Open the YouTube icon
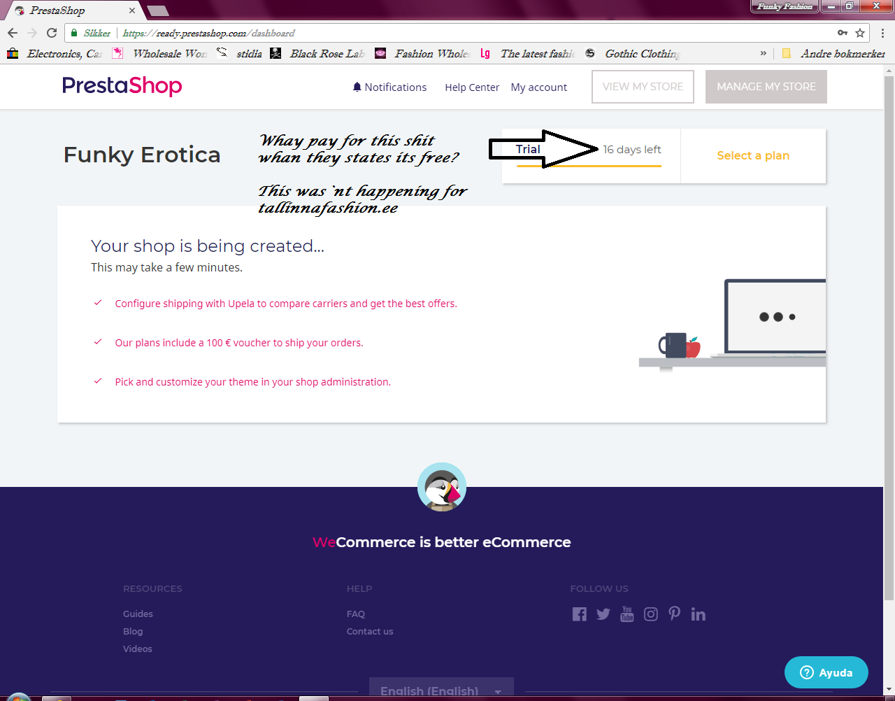Viewport: 895px width, 701px height. click(x=627, y=614)
